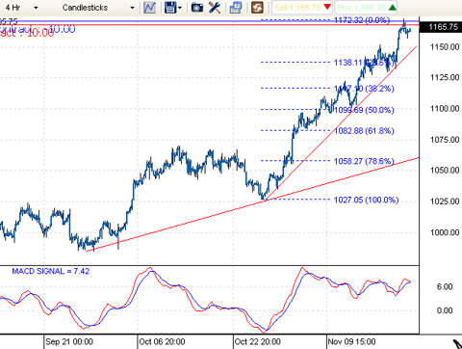
Task: Open the Candlesticks chart type dropdown
Action: pos(98,8)
